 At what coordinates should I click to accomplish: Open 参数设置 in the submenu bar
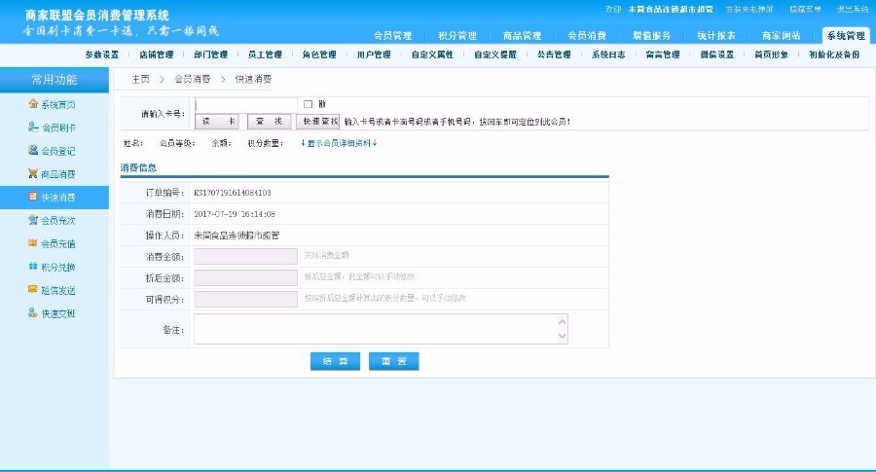point(101,54)
